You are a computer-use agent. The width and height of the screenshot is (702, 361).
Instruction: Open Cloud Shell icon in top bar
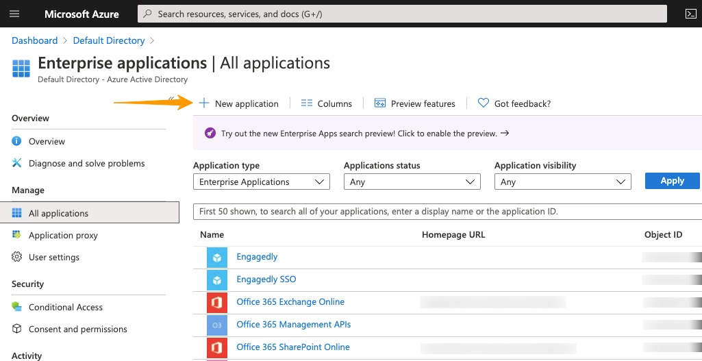(x=691, y=14)
